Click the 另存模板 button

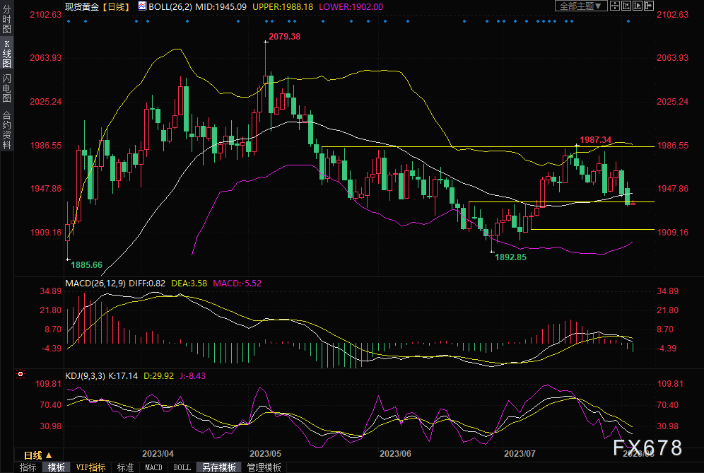(219, 467)
